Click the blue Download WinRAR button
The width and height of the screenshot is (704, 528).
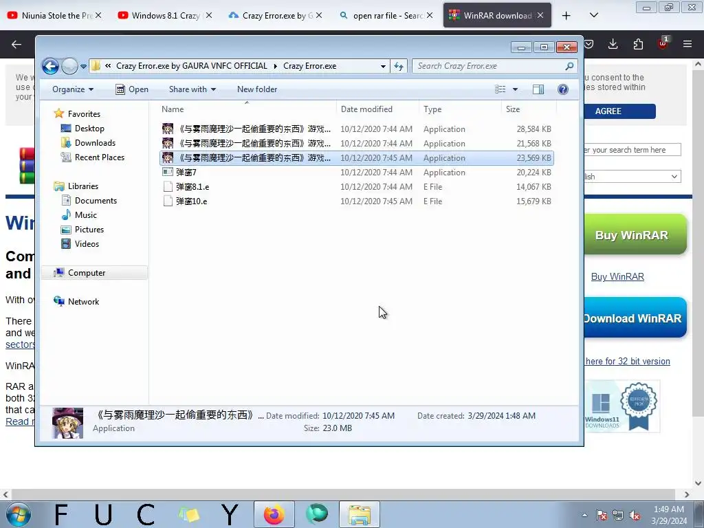[x=635, y=318]
